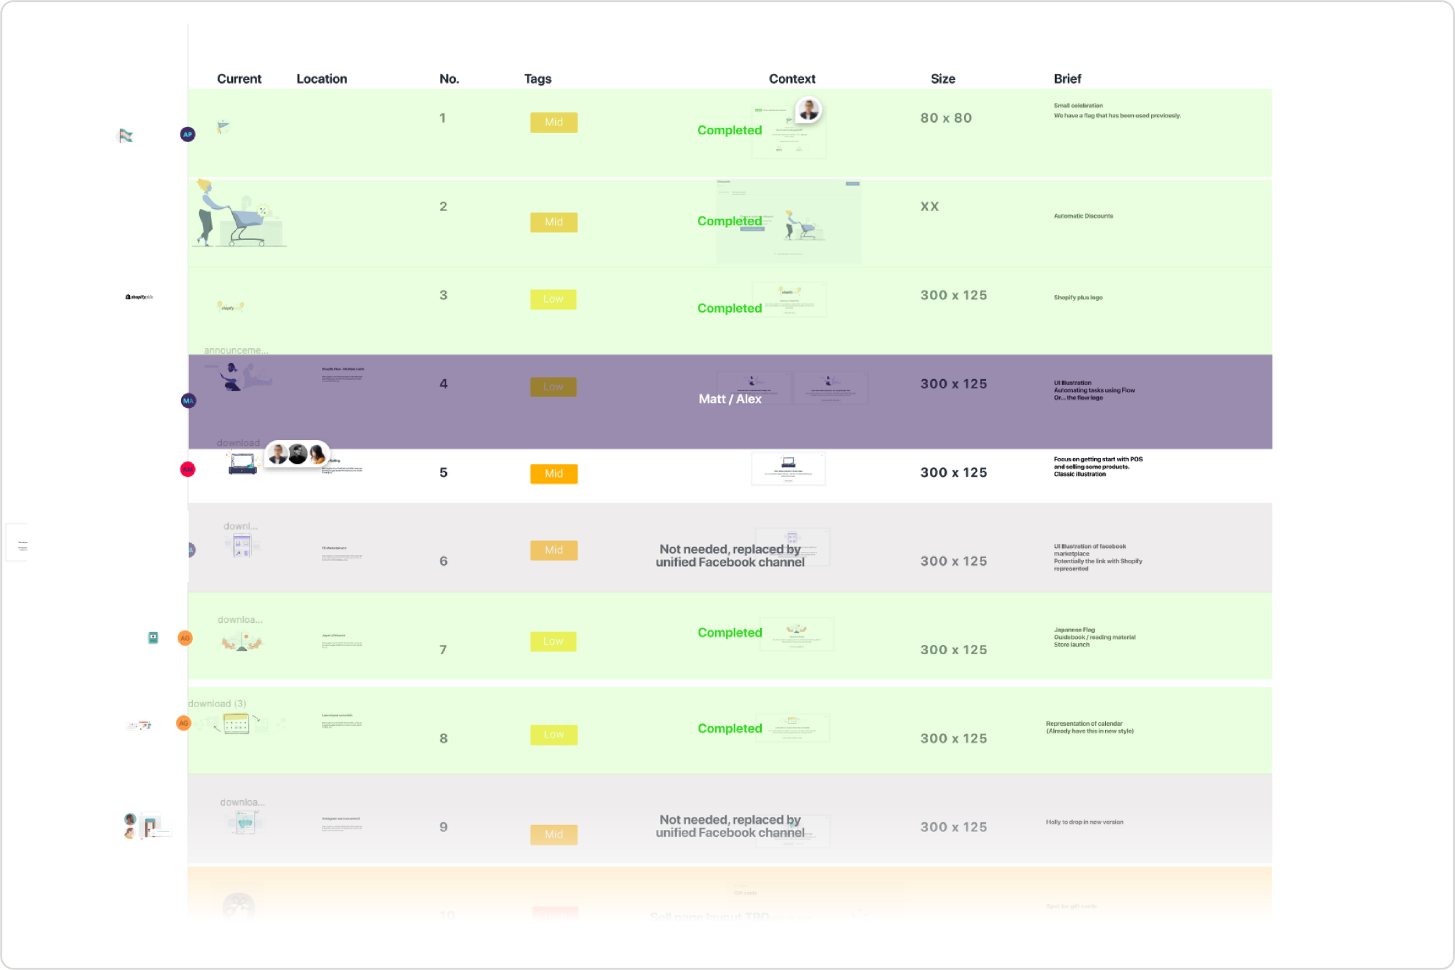
Task: Click the Shopify Plus logo on the left
Action: [x=139, y=297]
